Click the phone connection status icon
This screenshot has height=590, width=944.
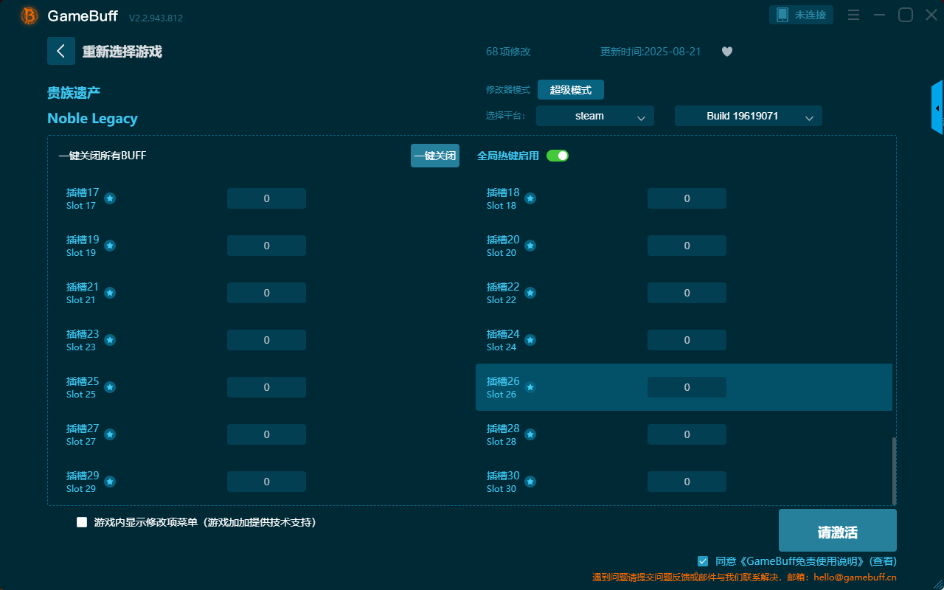[782, 15]
